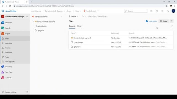
Task: Open commit 66397d3b Merged PR 33
Action: pos(147,38)
